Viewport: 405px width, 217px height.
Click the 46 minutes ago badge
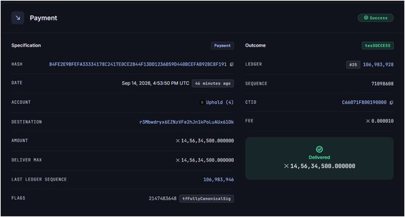coord(213,83)
